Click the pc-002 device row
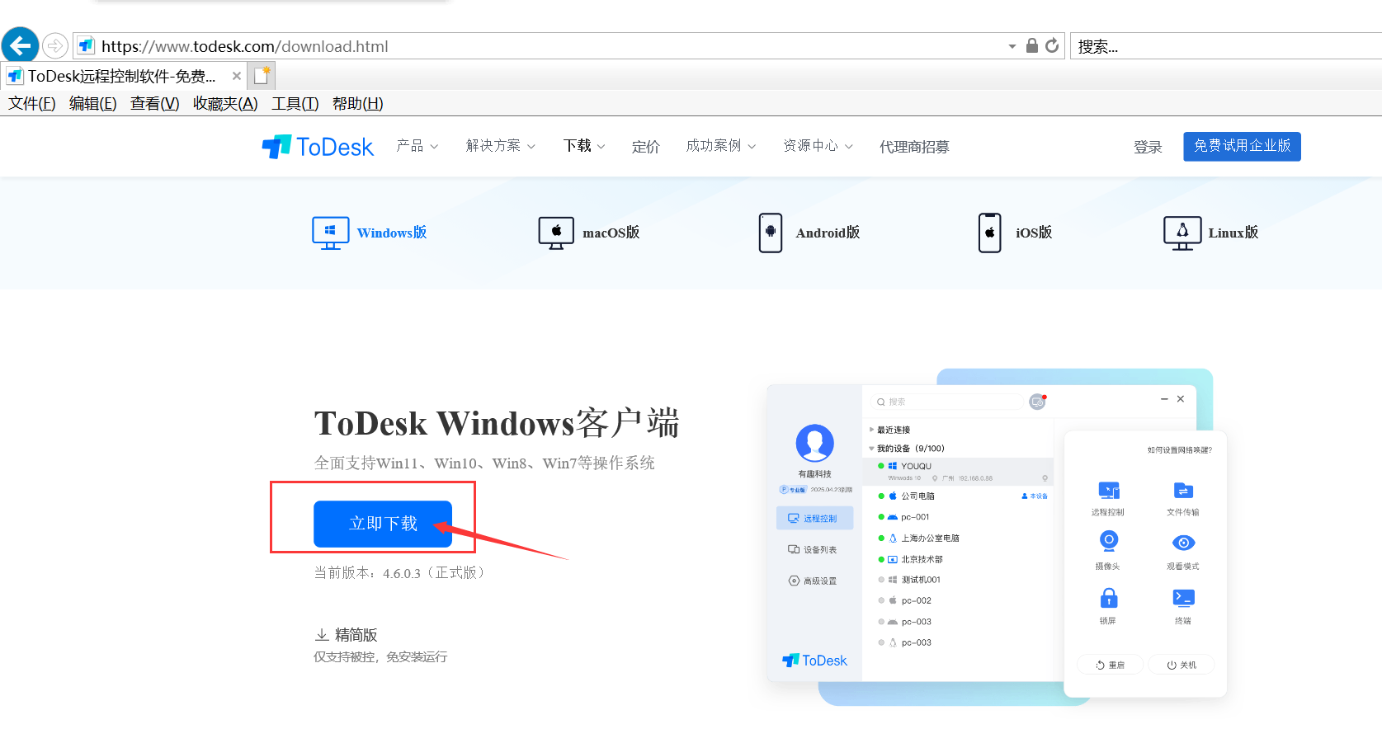 click(958, 600)
